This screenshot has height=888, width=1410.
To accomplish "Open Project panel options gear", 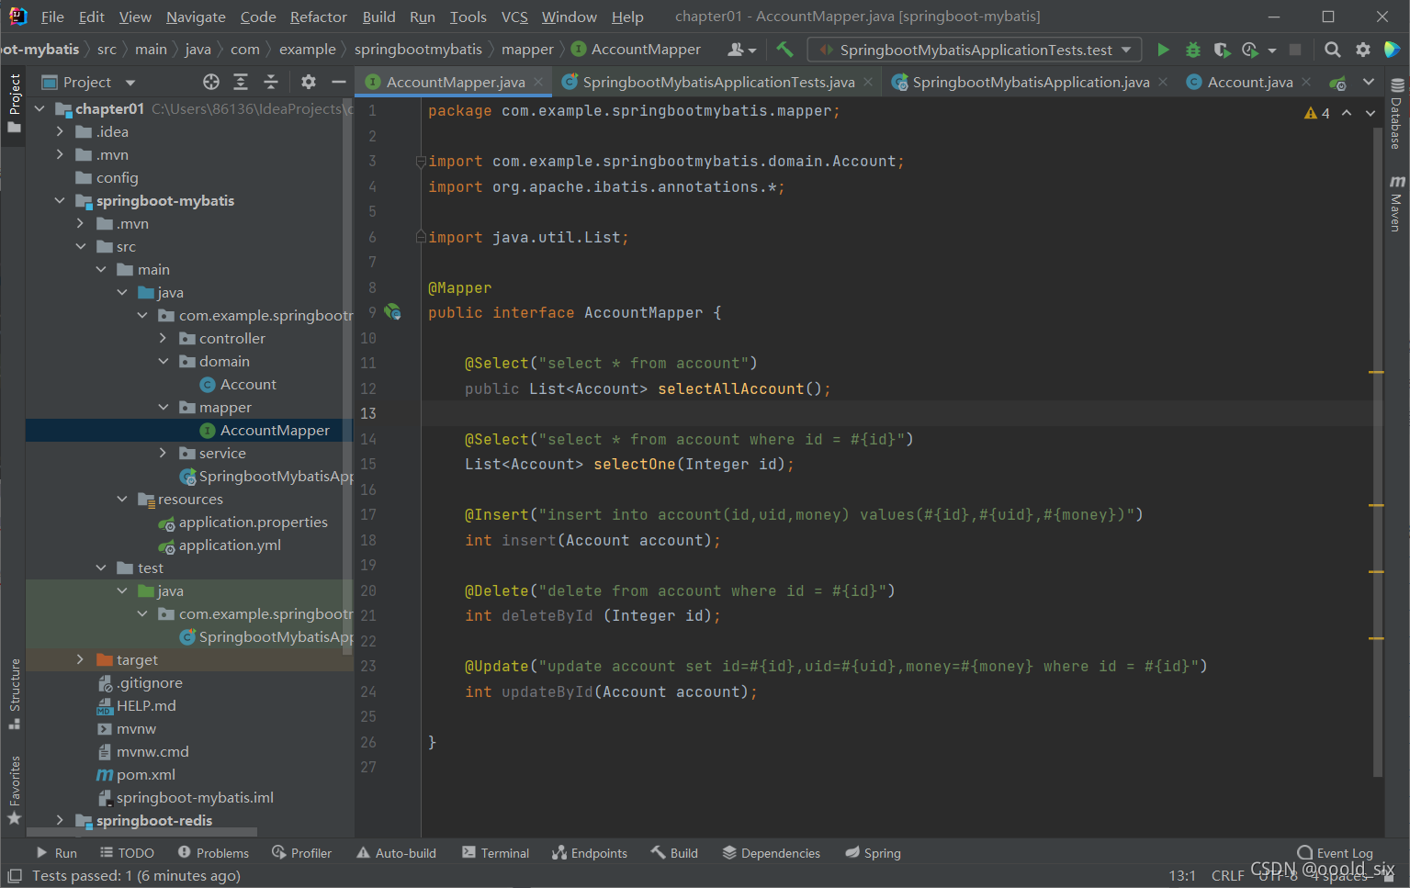I will coord(309,82).
